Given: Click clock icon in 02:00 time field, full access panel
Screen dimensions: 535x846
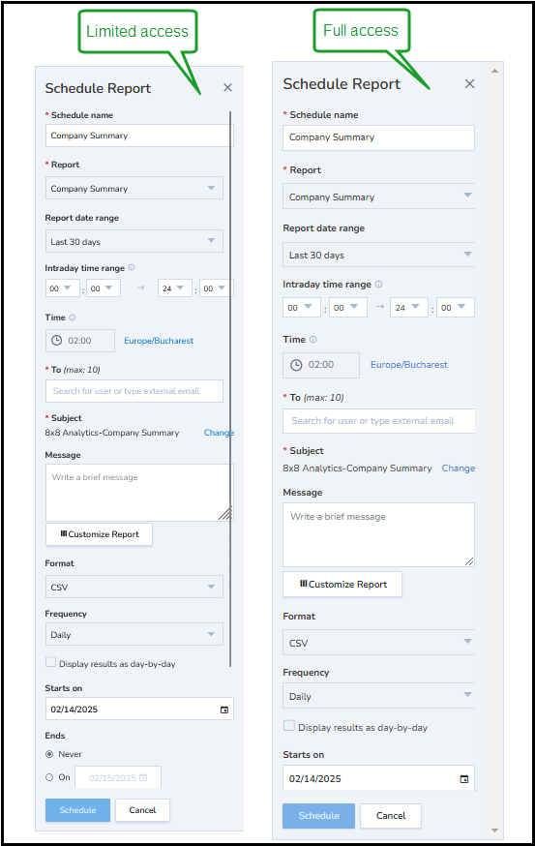Looking at the screenshot, I should point(296,365).
